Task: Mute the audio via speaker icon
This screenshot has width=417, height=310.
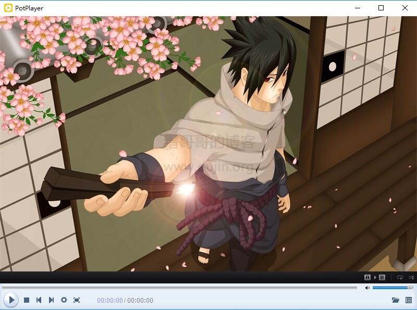Action: tap(367, 288)
